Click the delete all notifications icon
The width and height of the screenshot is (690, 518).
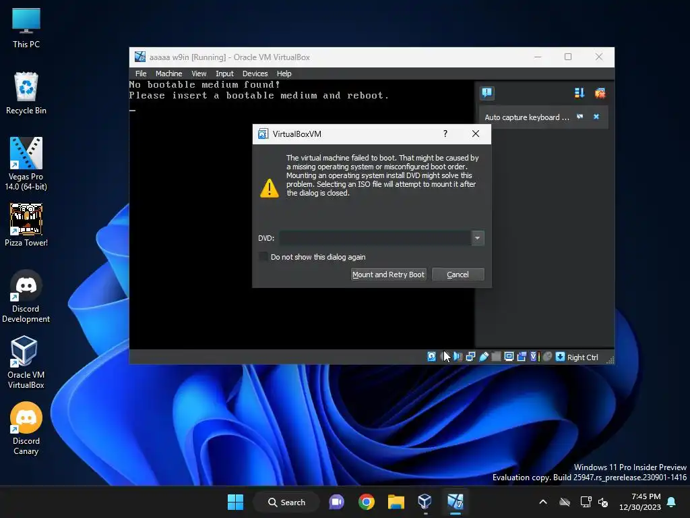[x=600, y=93]
